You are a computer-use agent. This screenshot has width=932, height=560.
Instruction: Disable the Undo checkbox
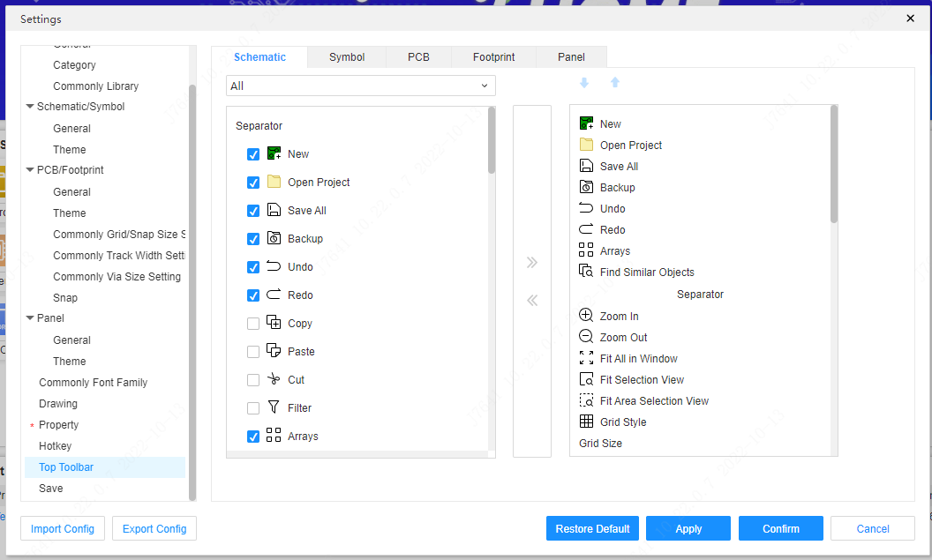pyautogui.click(x=253, y=266)
